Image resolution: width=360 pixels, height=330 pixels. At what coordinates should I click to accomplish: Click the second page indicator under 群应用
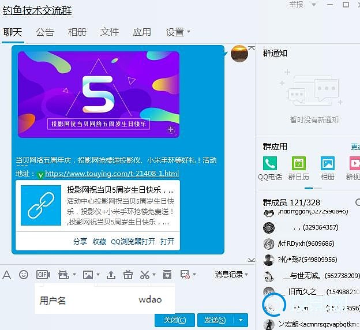(x=318, y=188)
